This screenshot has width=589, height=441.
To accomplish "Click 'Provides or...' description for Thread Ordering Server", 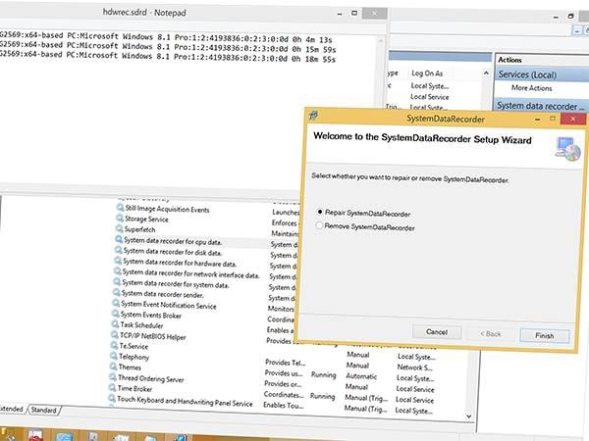I will 283,384.
